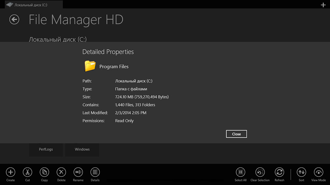The width and height of the screenshot is (330, 185).
Task: Switch to the Локальный диск (C:) tab
Action: [x=34, y=5]
